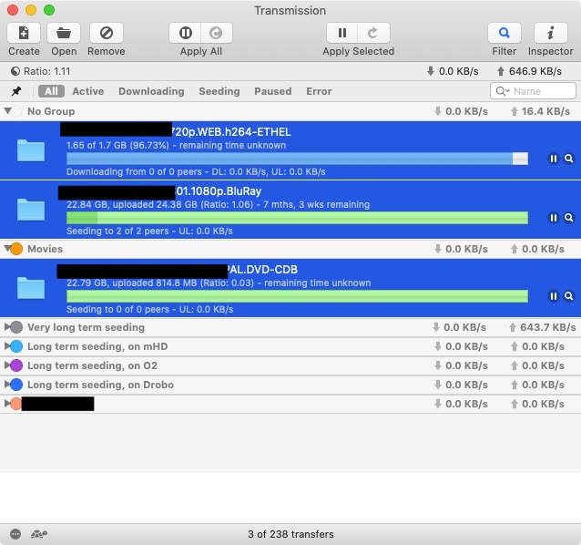Pause the 720p.WEB.h264-ETHEL transfer
Image resolution: width=581 pixels, height=545 pixels.
[x=553, y=159]
